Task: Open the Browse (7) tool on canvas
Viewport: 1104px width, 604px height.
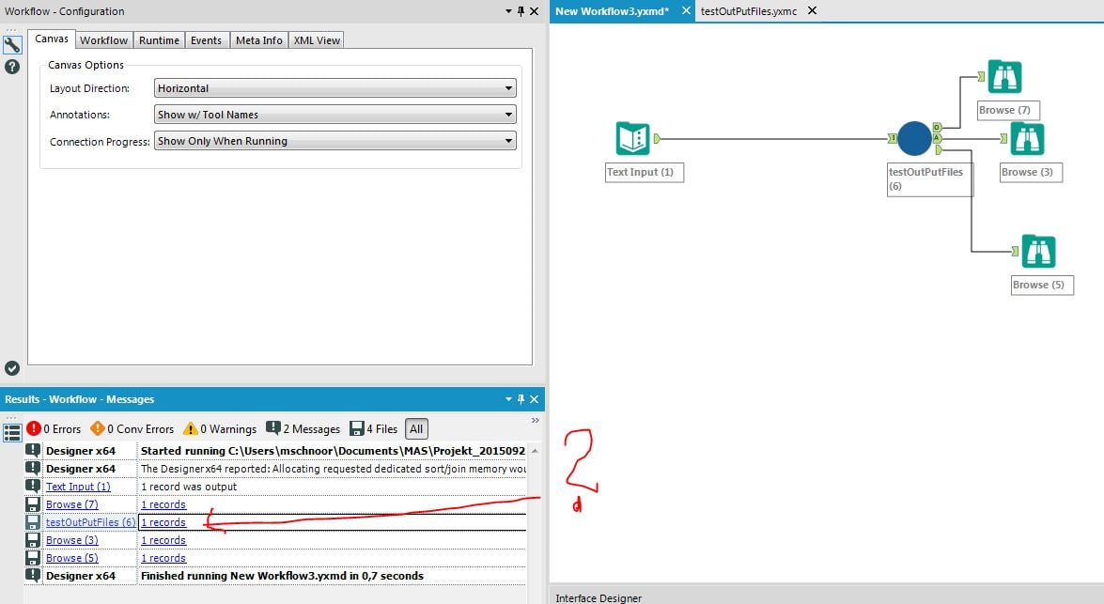Action: click(x=1005, y=76)
